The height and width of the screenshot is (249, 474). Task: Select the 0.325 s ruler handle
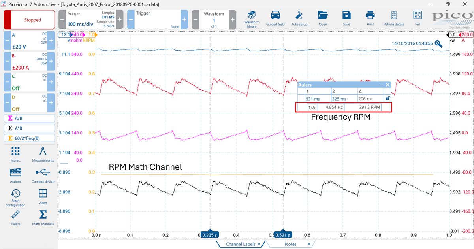click(210, 235)
